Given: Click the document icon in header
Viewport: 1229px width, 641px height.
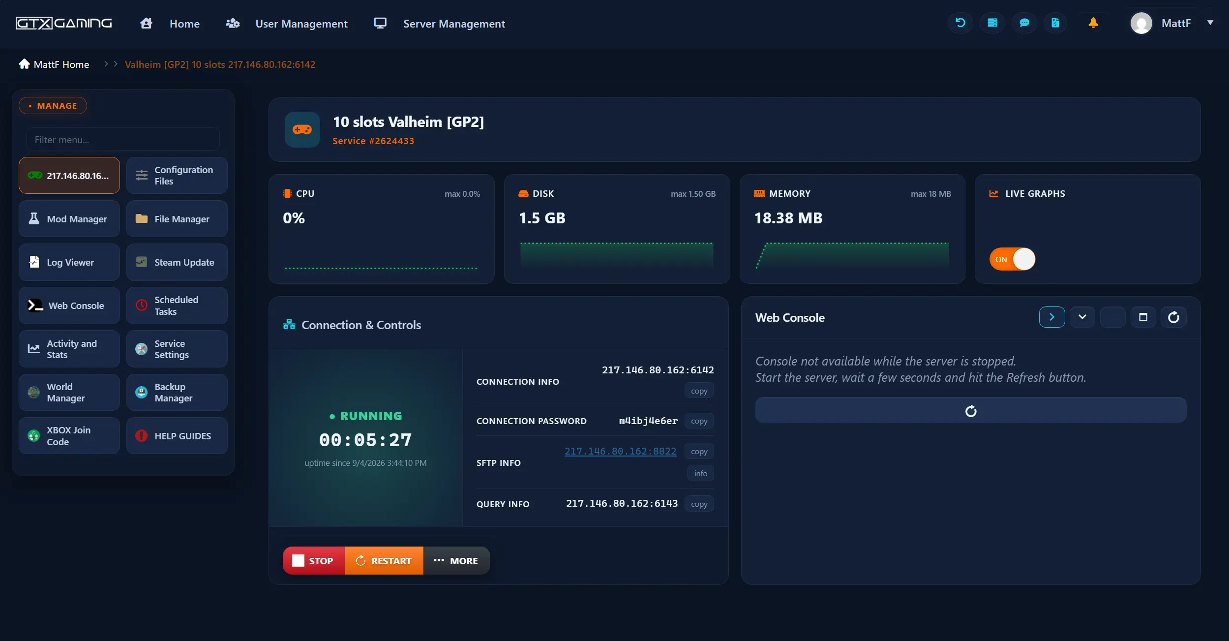Looking at the screenshot, I should pos(1055,23).
